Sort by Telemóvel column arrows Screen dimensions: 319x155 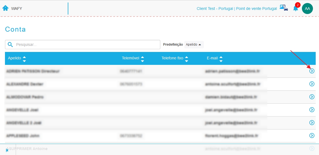142,59
